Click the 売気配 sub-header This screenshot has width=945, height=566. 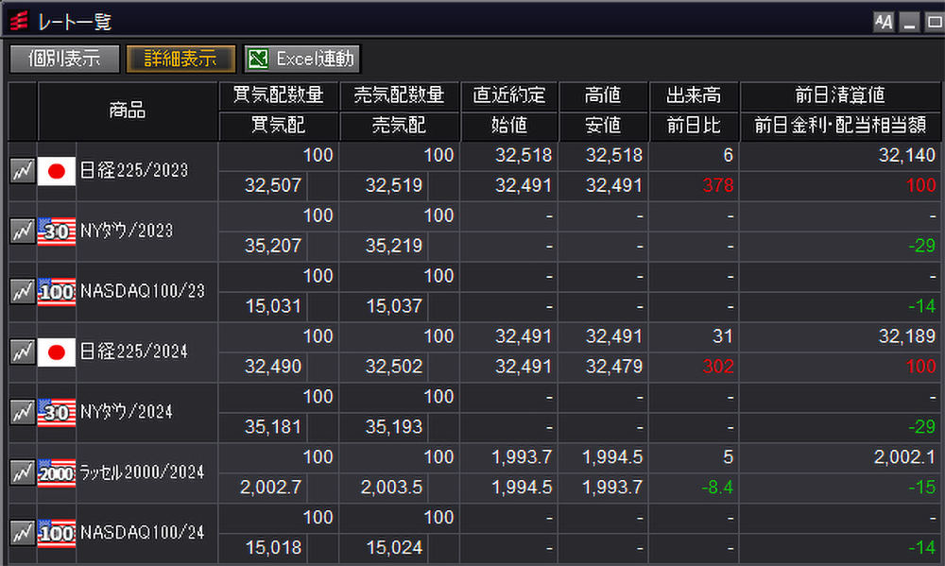click(x=399, y=126)
